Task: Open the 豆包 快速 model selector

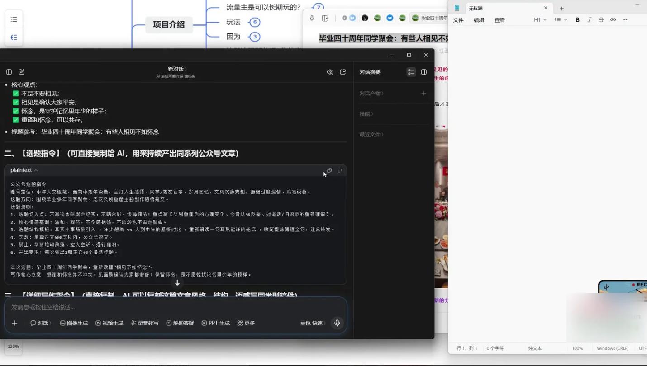Action: pos(313,323)
